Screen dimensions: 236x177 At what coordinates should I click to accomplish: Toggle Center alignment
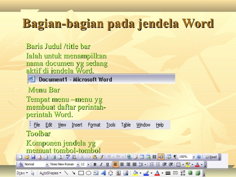pyautogui.click(x=122, y=164)
